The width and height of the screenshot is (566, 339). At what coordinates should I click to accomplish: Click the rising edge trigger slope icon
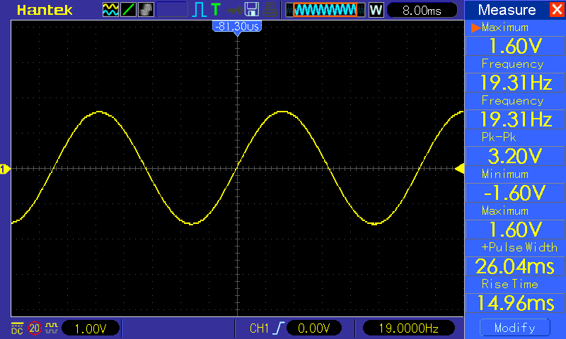pos(279,328)
